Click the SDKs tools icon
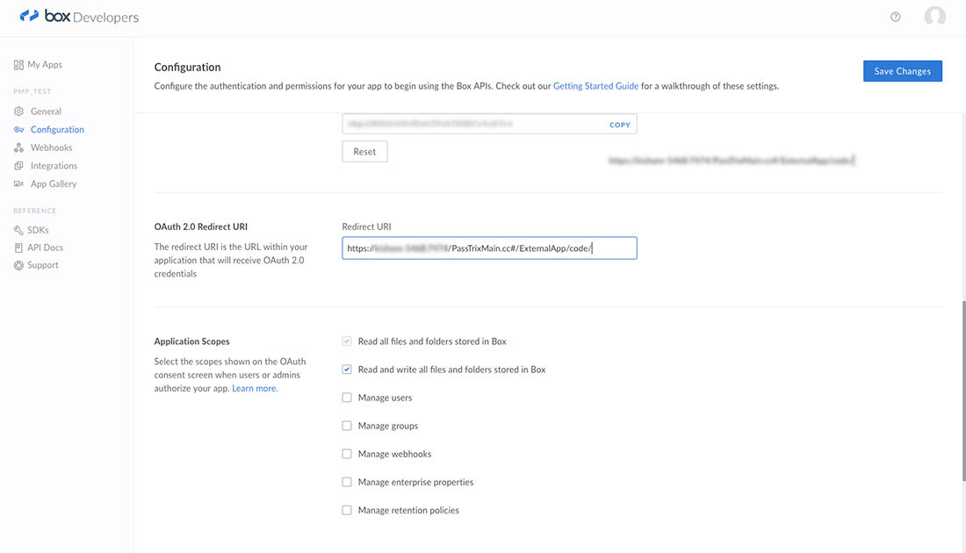Viewport: 966px width, 553px height. (x=19, y=230)
